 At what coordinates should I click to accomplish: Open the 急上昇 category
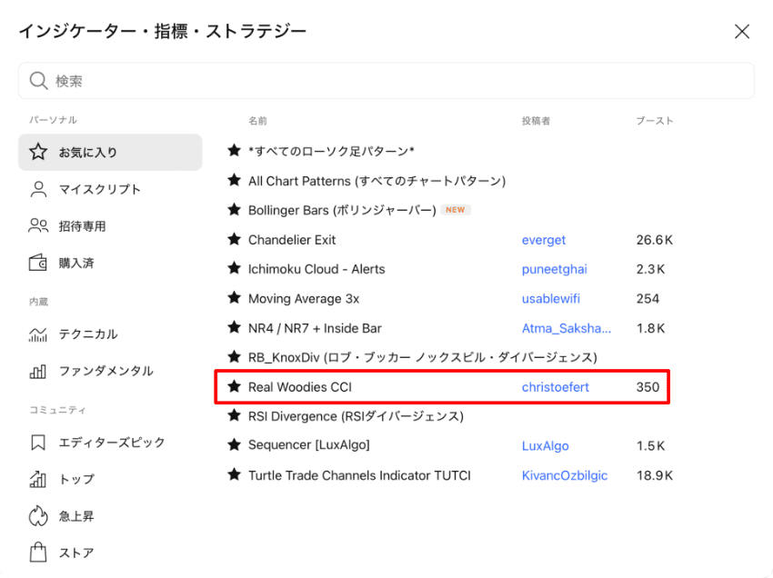pos(110,516)
